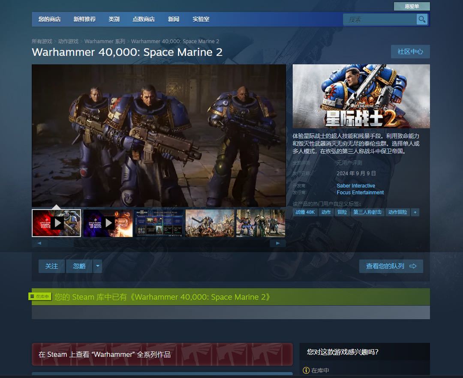Viewport: 463px width, 378px height.
Task: Open publisher Focus Entertainment link
Action: [x=360, y=192]
